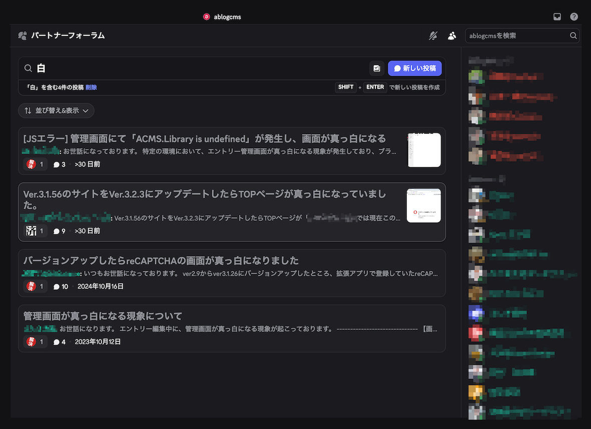Viewport: 591px width, 429px height.
Task: Click the magnifier icon in ablogcms search
Action: coord(573,36)
